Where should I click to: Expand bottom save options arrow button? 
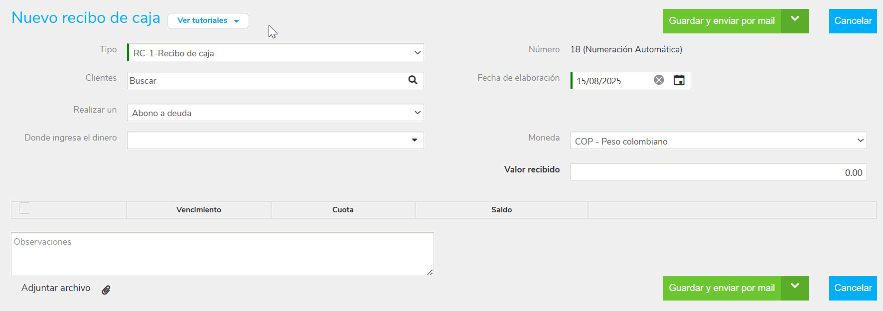pyautogui.click(x=795, y=288)
